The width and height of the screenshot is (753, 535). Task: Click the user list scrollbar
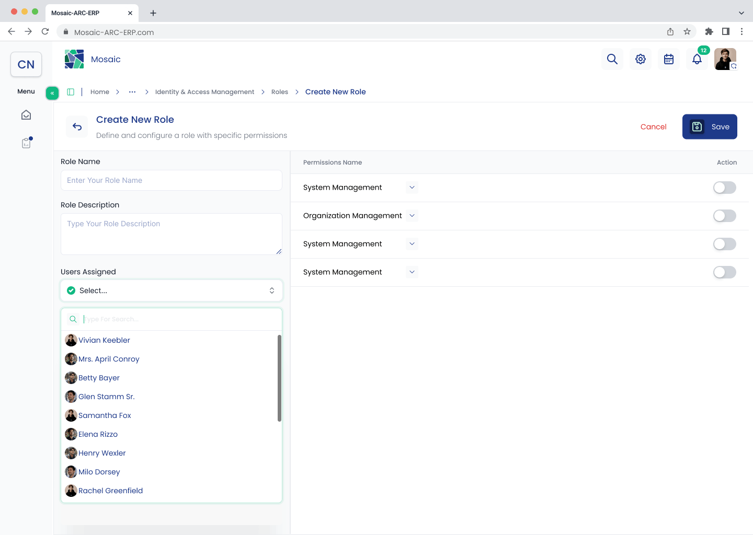(279, 378)
